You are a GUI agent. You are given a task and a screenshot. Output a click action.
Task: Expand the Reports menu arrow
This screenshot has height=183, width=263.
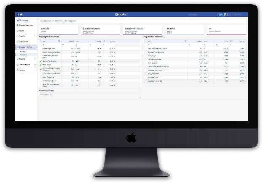(x=35, y=59)
